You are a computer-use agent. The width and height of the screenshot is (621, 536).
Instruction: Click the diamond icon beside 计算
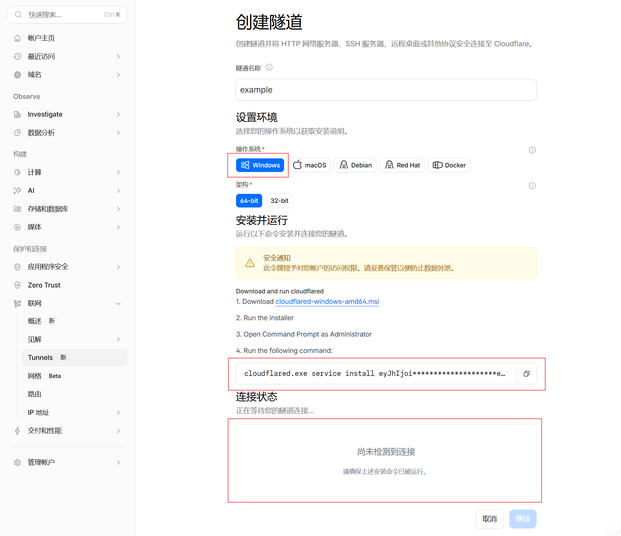click(x=17, y=172)
